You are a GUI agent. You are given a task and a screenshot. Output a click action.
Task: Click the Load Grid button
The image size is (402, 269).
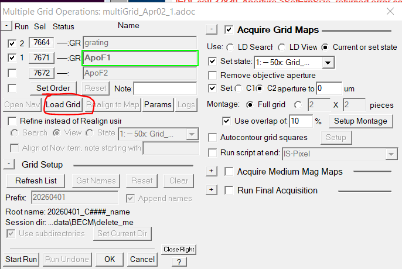(x=63, y=105)
